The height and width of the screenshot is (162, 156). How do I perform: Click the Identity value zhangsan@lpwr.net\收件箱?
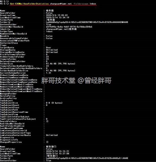[61, 29]
